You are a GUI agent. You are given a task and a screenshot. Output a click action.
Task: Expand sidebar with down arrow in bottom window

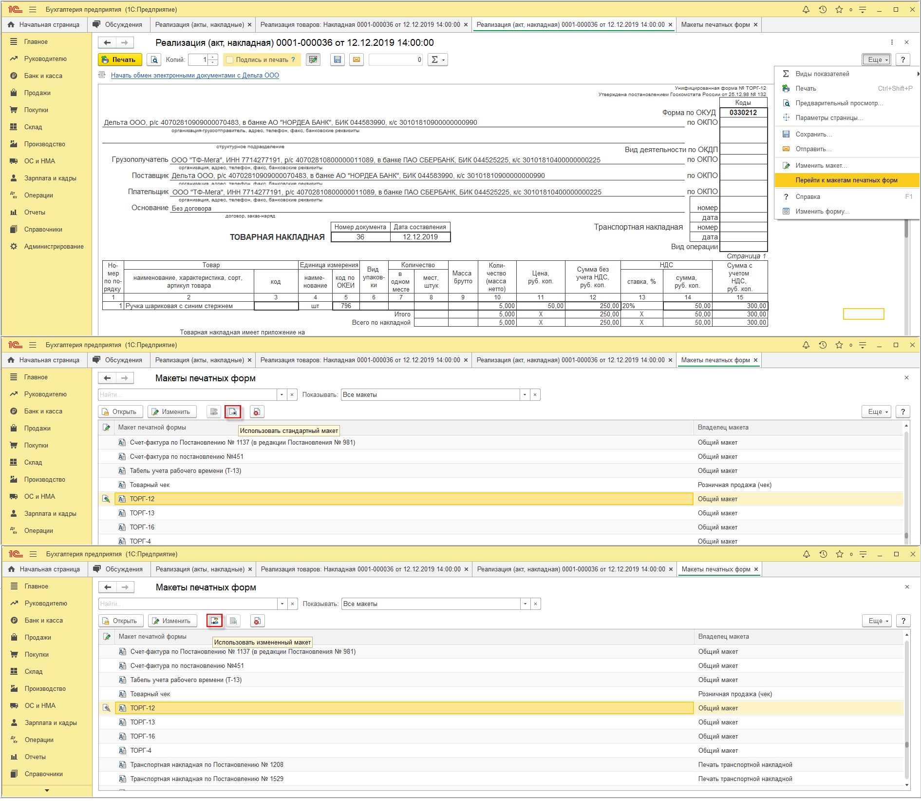tap(47, 790)
